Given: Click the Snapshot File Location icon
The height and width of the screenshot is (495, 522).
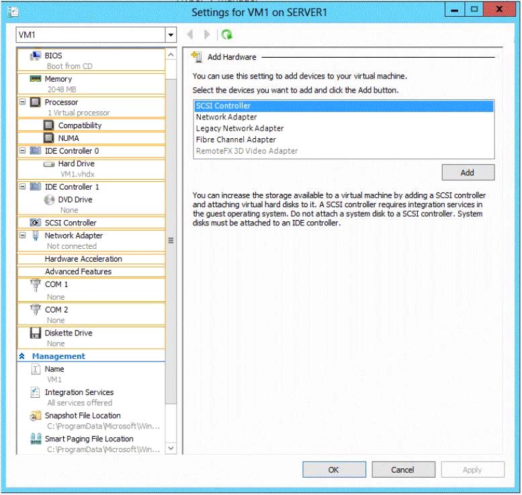Looking at the screenshot, I should [36, 416].
